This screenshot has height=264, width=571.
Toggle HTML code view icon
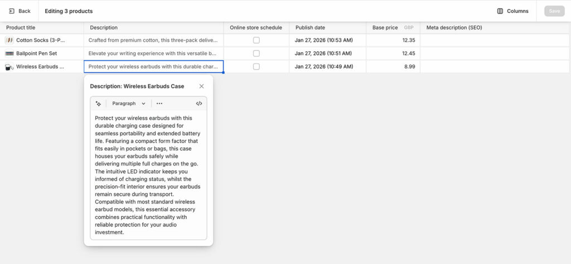click(199, 104)
